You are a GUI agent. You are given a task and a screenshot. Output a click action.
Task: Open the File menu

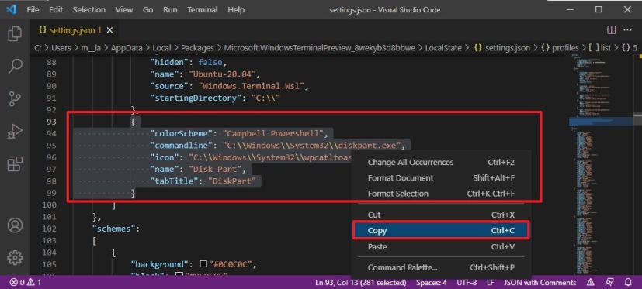pos(33,9)
